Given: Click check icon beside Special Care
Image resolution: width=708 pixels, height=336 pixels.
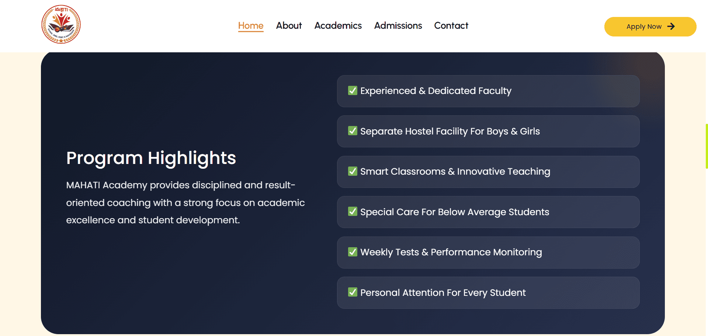Looking at the screenshot, I should coord(353,211).
